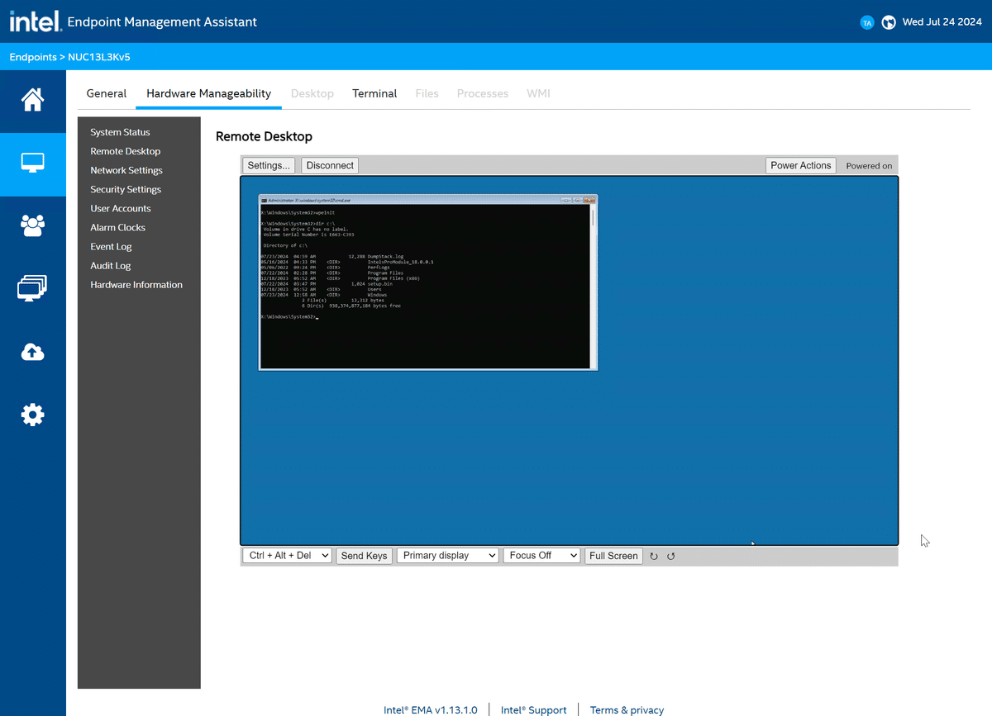Click the Endpoint Management Assistant title

(x=162, y=22)
